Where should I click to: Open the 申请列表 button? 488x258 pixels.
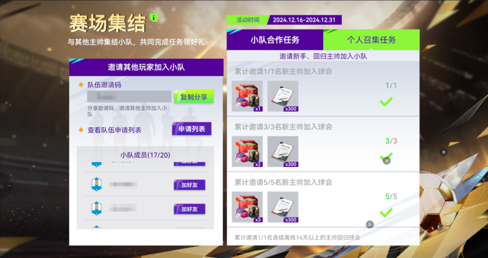[x=192, y=129]
